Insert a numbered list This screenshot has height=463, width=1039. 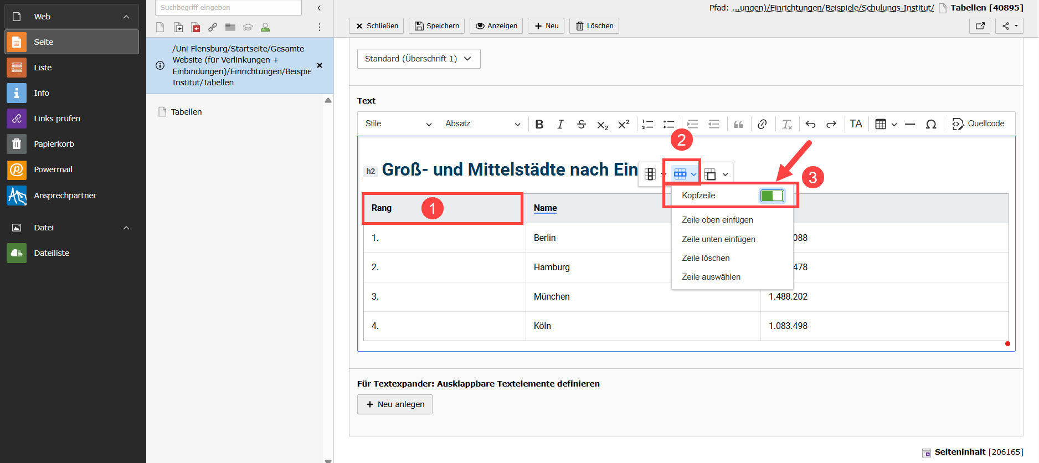tap(647, 124)
